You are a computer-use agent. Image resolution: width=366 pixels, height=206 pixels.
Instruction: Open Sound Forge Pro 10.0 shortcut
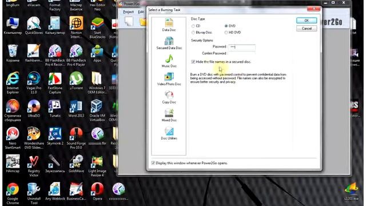coord(76,138)
